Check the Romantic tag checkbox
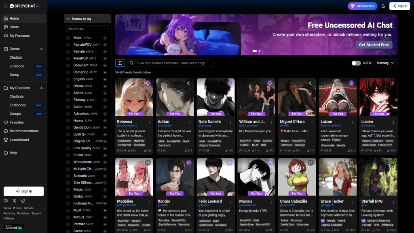414x233 pixels. pyautogui.click(x=68, y=72)
